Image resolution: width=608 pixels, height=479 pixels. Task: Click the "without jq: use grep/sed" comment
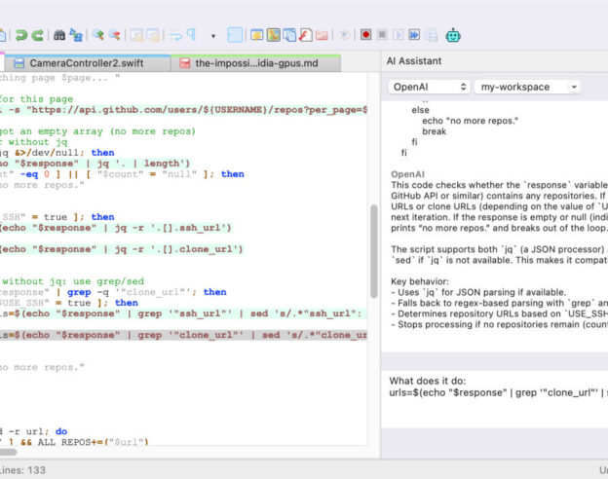pos(73,281)
